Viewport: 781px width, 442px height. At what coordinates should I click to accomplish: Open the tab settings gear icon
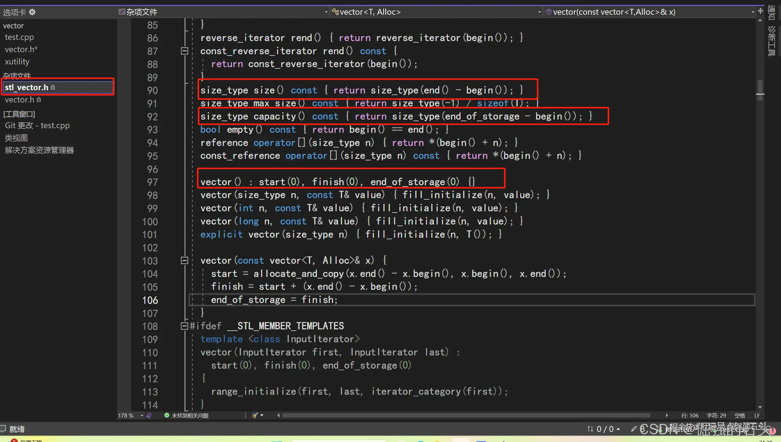pyautogui.click(x=32, y=12)
